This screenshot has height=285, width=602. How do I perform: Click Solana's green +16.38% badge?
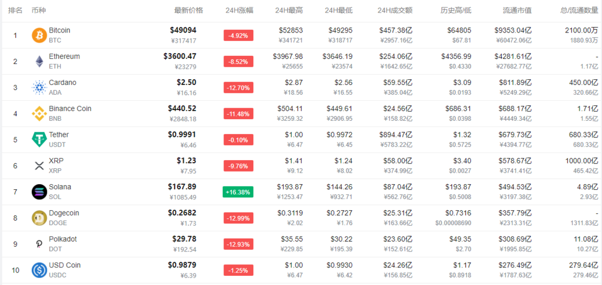[x=238, y=192]
